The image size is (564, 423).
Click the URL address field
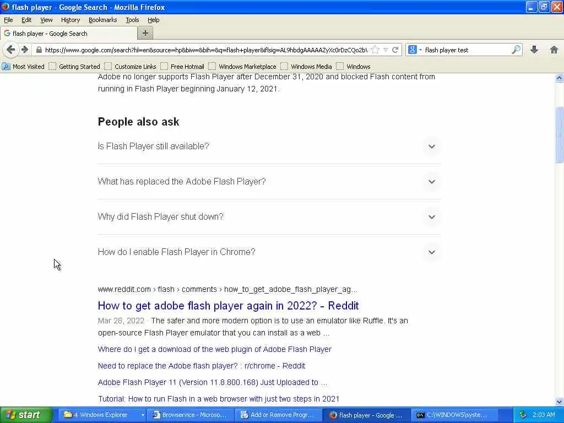point(206,50)
